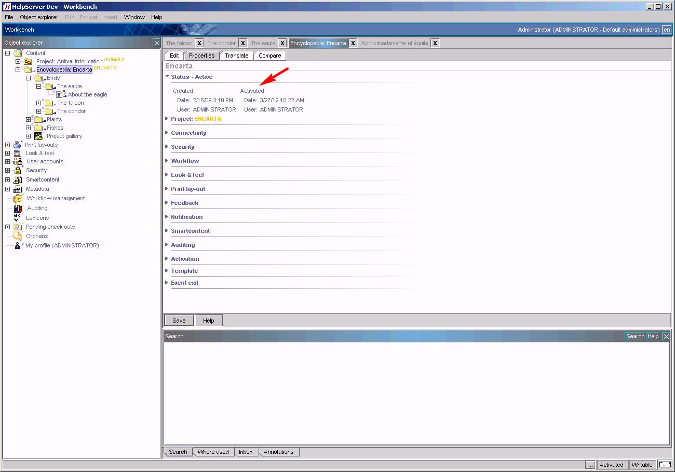
Task: Close the Encyclopedia: Encarta tab
Action: [x=353, y=43]
